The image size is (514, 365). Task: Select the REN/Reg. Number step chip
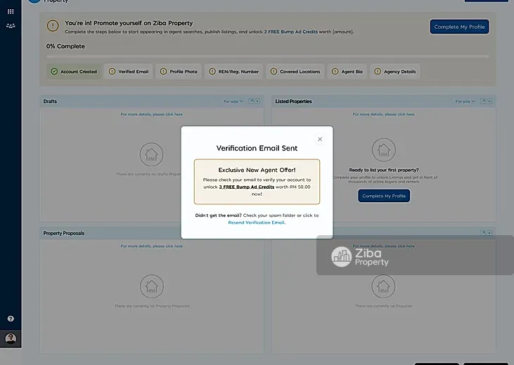click(x=233, y=72)
